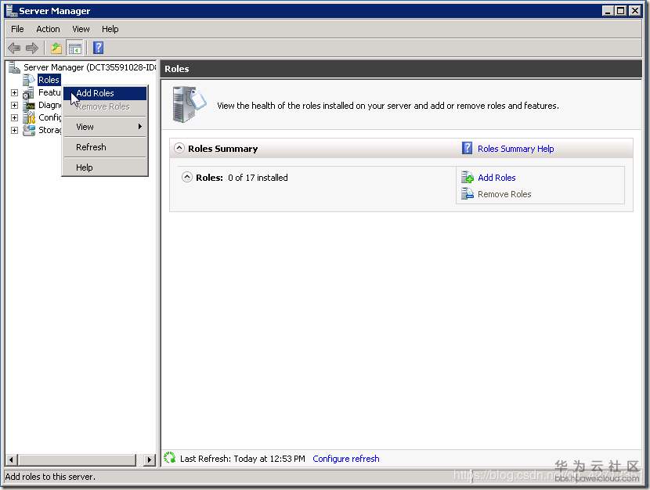Viewport: 650px width, 490px height.
Task: Open the File menu
Action: pos(17,29)
